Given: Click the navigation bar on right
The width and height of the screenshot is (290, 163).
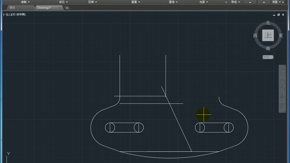Looking at the screenshot, I should click(282, 89).
